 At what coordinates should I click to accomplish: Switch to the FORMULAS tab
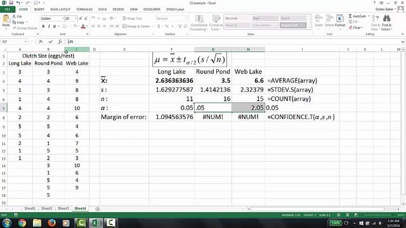tap(84, 9)
